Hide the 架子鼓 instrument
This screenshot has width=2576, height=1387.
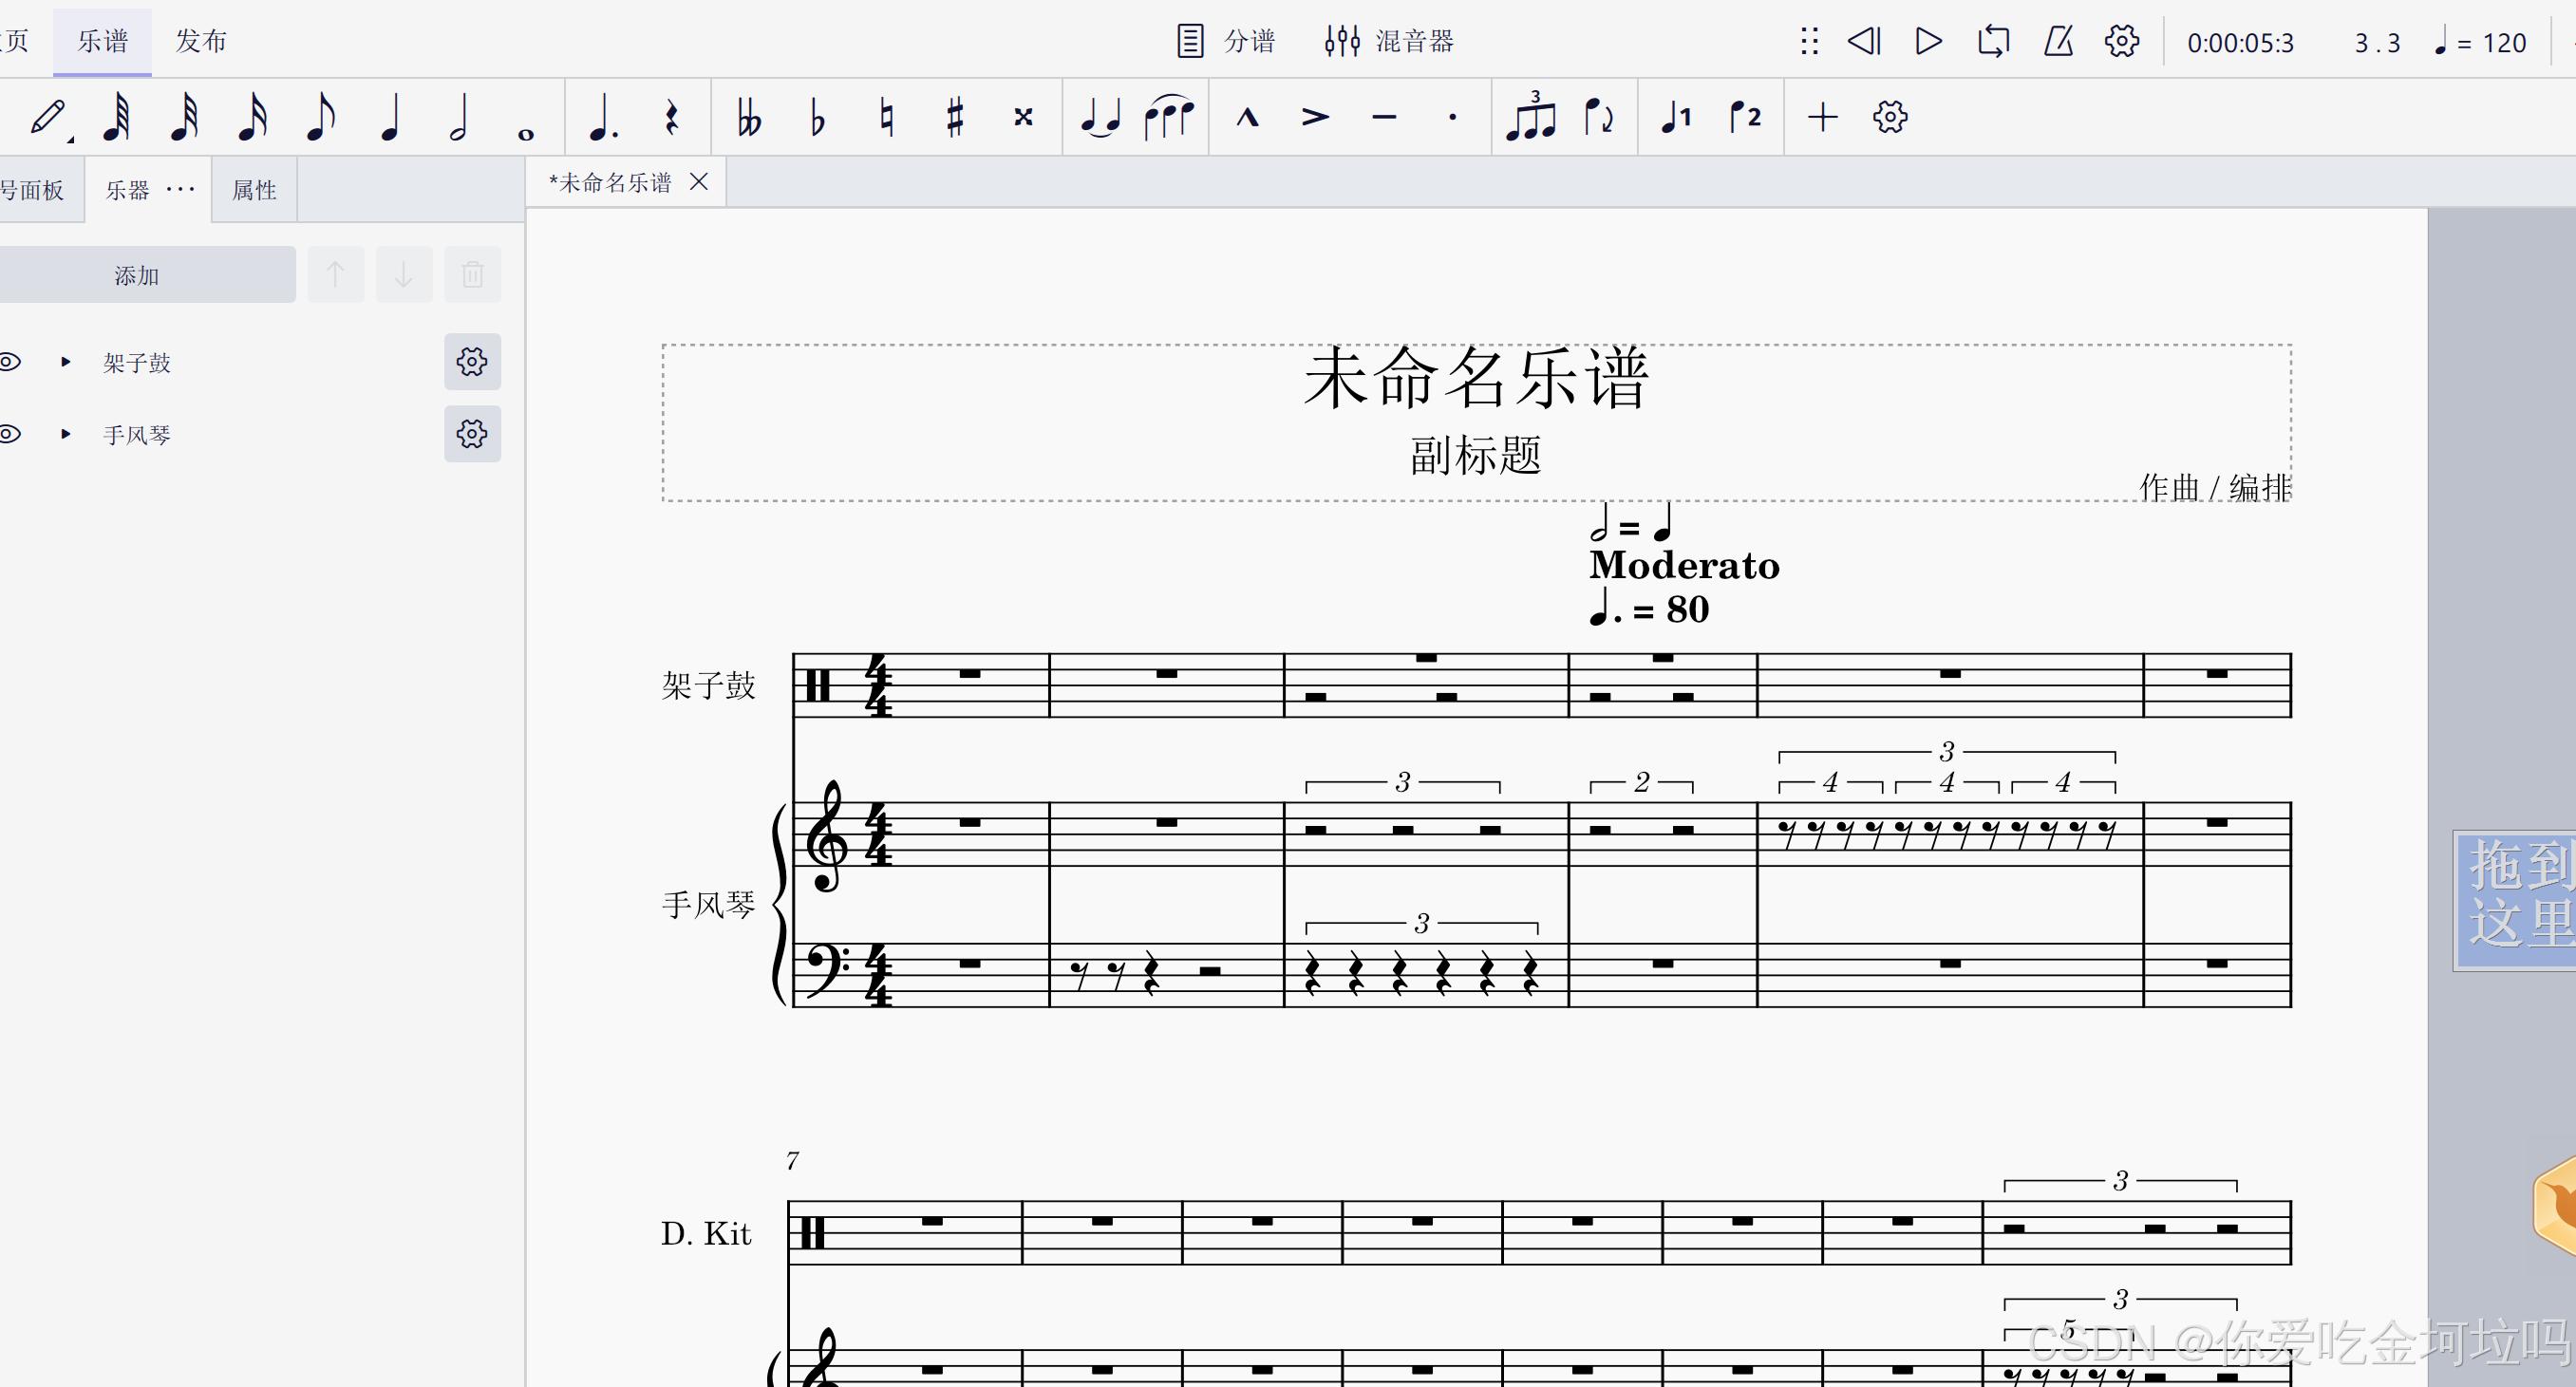click(10, 361)
